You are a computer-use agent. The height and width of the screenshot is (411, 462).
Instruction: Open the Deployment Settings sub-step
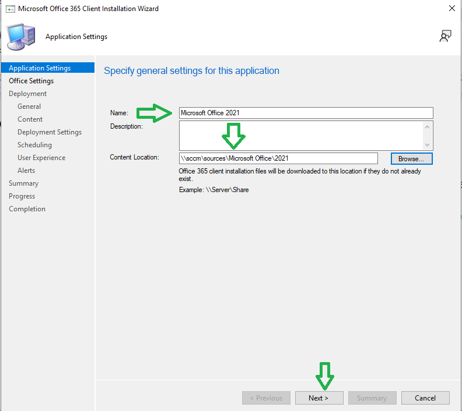click(x=50, y=132)
